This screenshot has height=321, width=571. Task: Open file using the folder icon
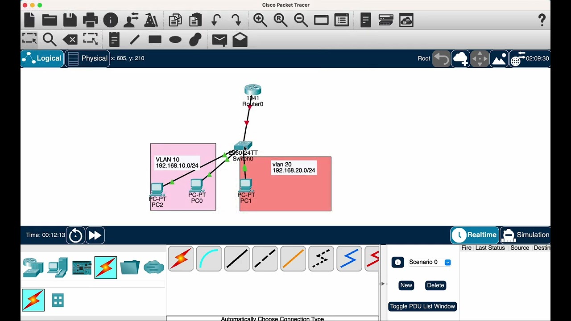(50, 20)
